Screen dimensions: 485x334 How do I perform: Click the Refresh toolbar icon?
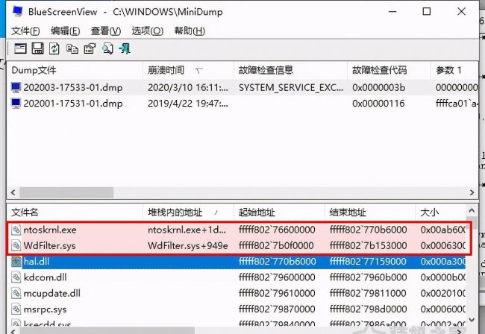click(x=54, y=48)
